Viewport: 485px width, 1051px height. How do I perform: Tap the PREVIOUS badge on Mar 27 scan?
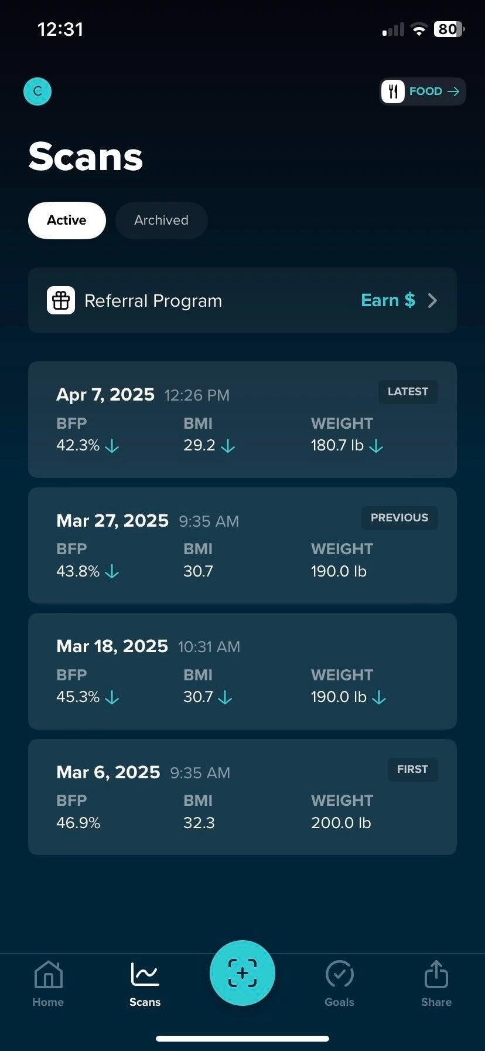tap(399, 518)
